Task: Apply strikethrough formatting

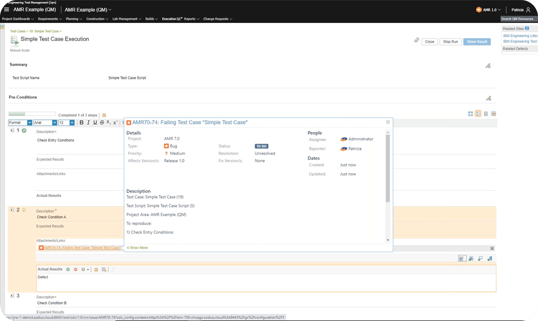Action: tap(102, 123)
